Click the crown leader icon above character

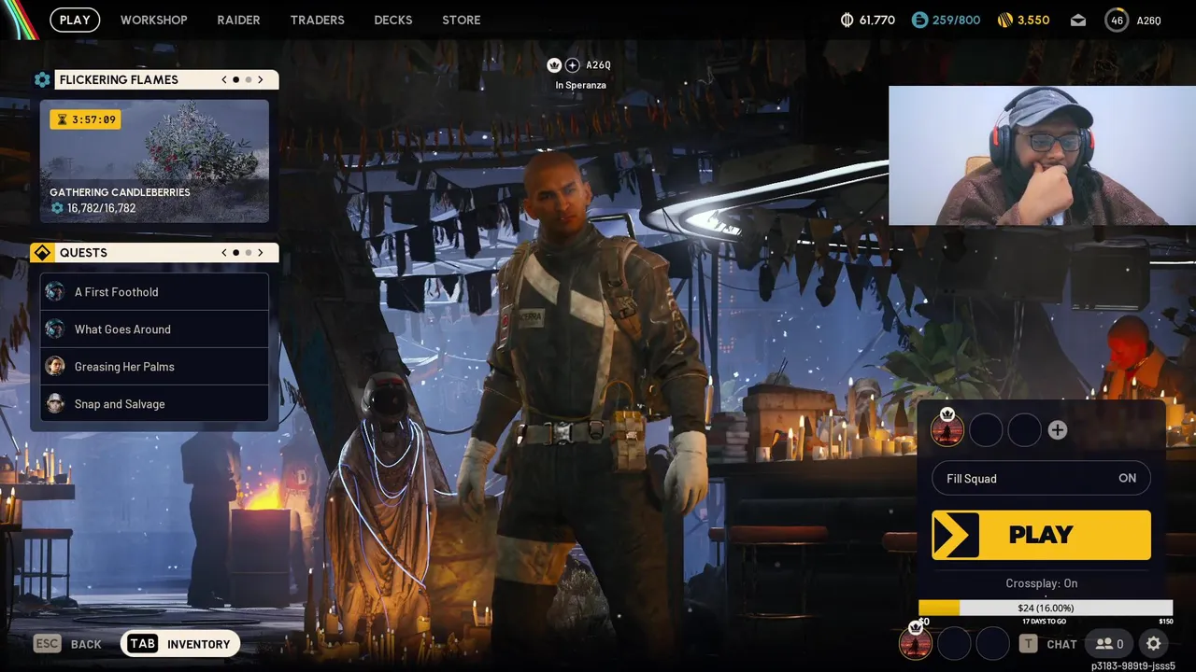click(x=554, y=65)
